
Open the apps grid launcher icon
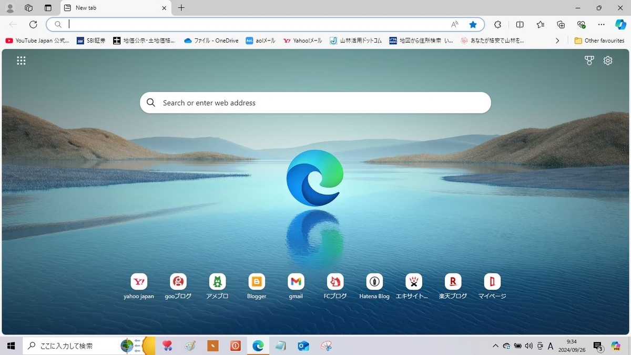[x=21, y=60]
